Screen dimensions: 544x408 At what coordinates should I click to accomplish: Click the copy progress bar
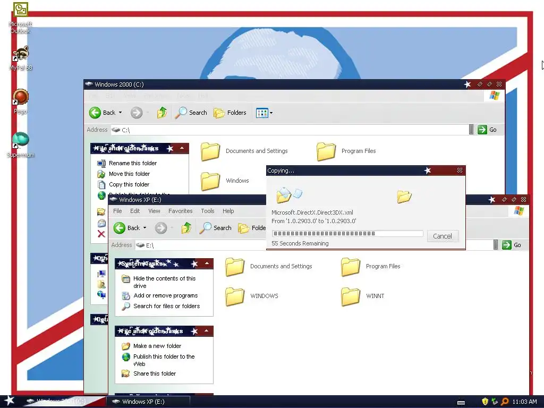(347, 234)
